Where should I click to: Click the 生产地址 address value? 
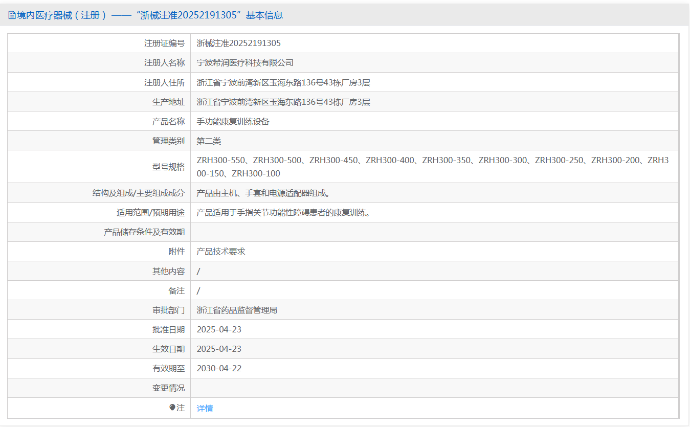coord(283,102)
